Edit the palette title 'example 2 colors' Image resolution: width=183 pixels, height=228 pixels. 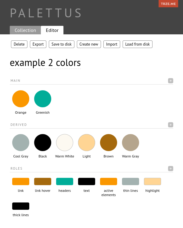tap(45, 63)
